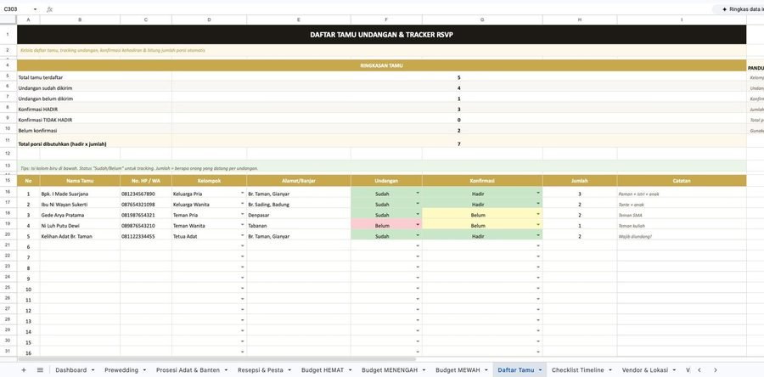The image size is (764, 377).
Task: Select phone number 081987654321
Action: coord(146,215)
